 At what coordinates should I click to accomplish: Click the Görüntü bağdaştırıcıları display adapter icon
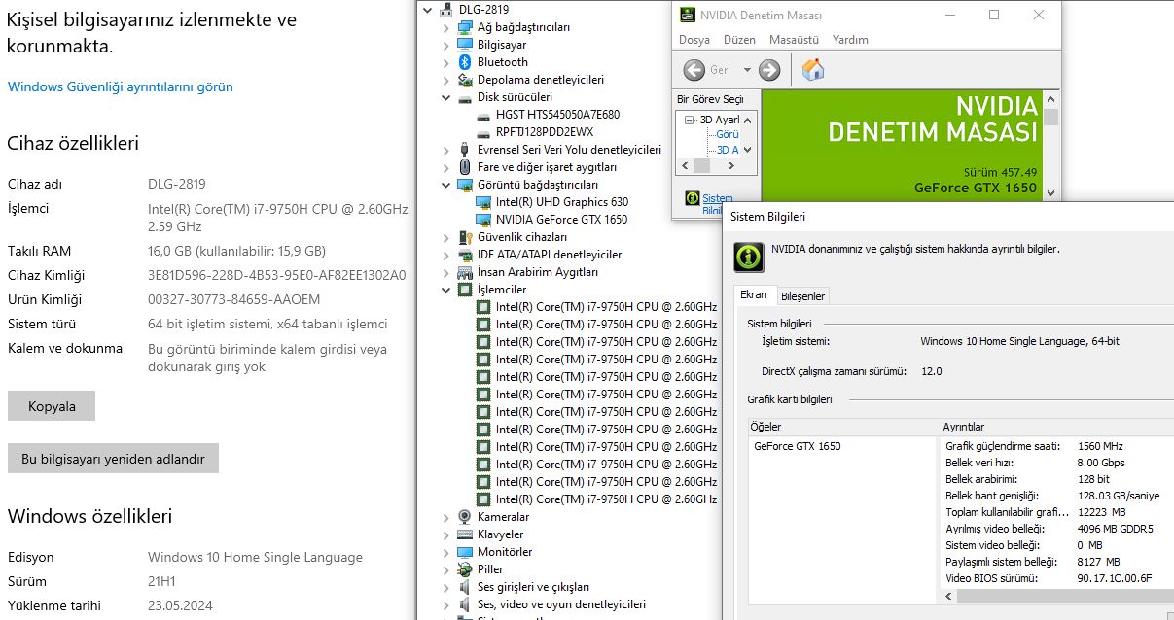pyautogui.click(x=466, y=185)
